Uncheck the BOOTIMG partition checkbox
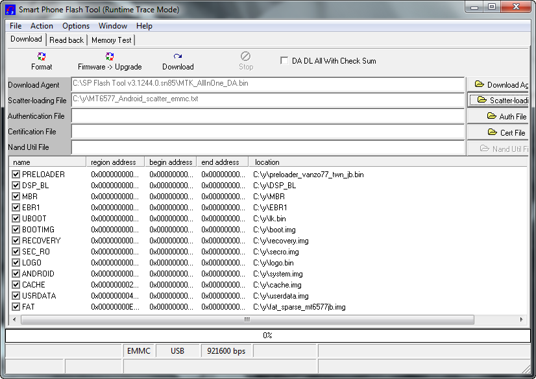Image resolution: width=536 pixels, height=379 pixels. 16,229
